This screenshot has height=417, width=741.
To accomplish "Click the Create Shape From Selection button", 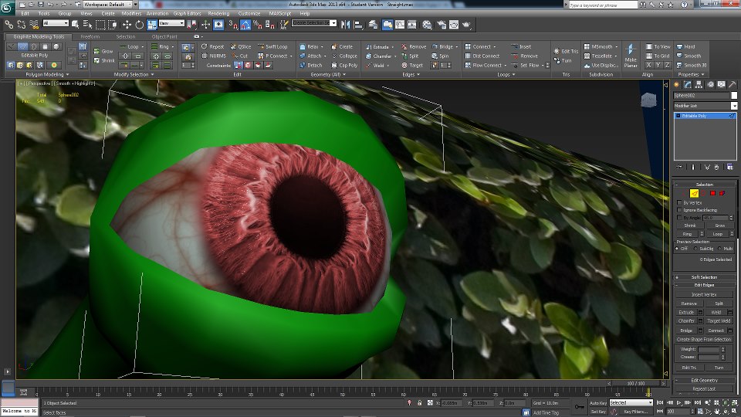I will [x=704, y=339].
